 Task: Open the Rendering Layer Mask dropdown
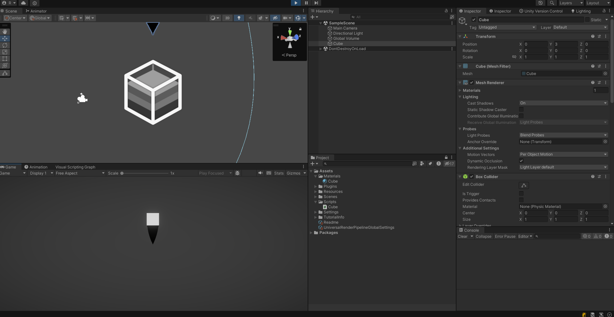[x=564, y=167]
